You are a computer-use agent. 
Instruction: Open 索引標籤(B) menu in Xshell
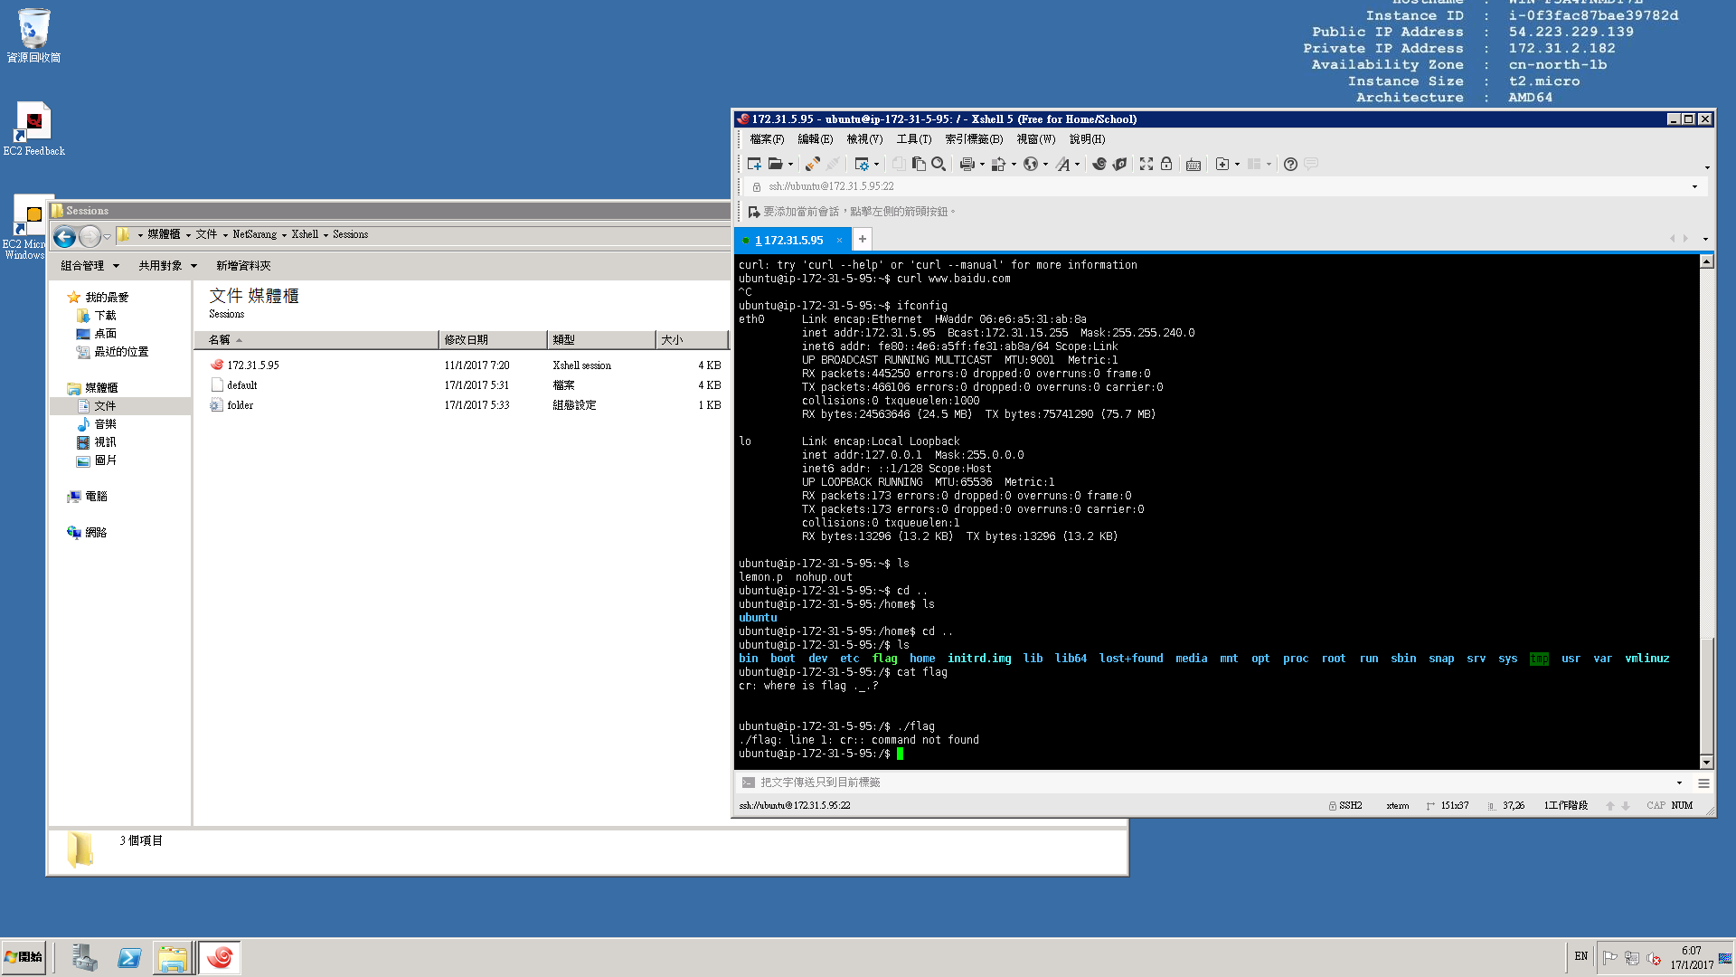pyautogui.click(x=974, y=139)
